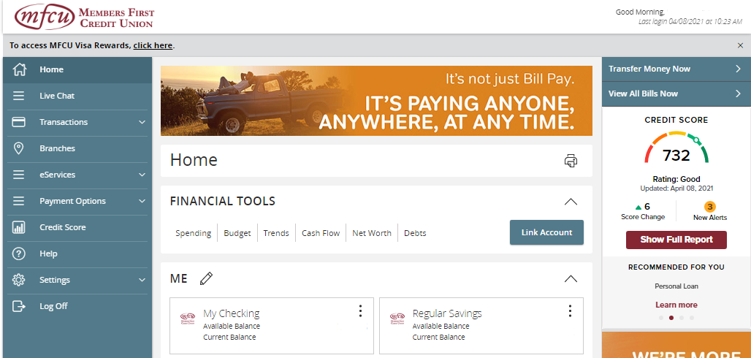
Task: Click the Bill Pay promotional banner
Action: [x=376, y=101]
